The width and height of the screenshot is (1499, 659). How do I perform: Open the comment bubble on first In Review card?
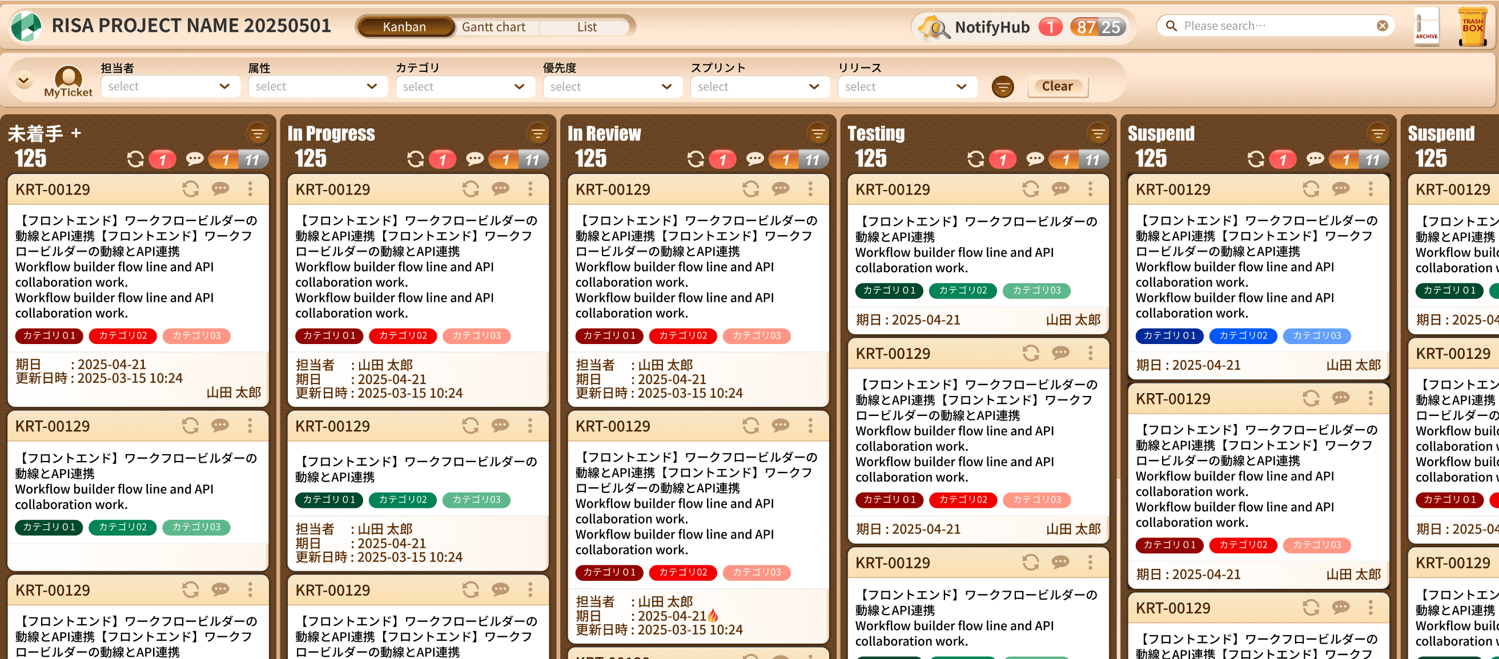tap(781, 189)
